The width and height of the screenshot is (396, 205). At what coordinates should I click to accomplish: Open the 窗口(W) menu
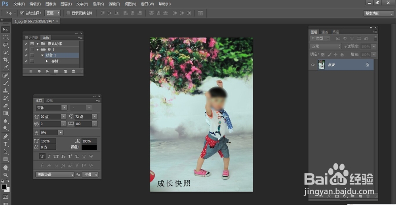click(147, 4)
